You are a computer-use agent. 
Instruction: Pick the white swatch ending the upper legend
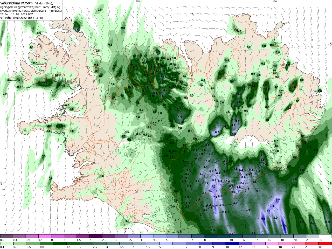tap(326, 236)
